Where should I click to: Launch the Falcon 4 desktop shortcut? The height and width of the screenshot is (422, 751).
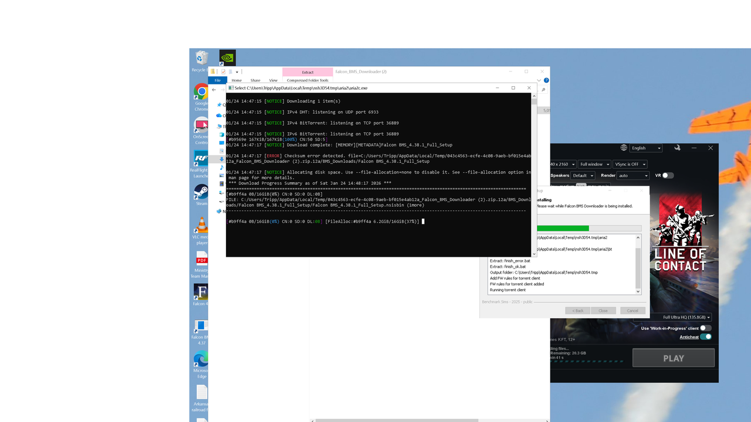click(201, 295)
